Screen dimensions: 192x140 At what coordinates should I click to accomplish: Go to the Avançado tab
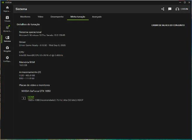pyautogui.click(x=97, y=17)
